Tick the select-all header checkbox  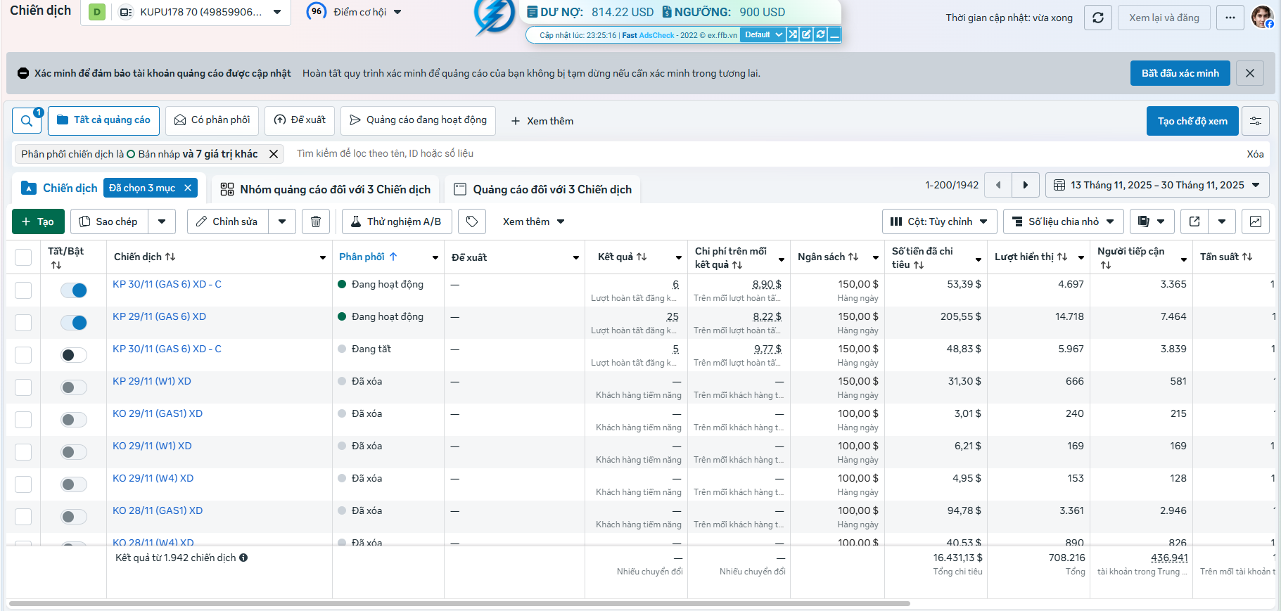tap(23, 257)
